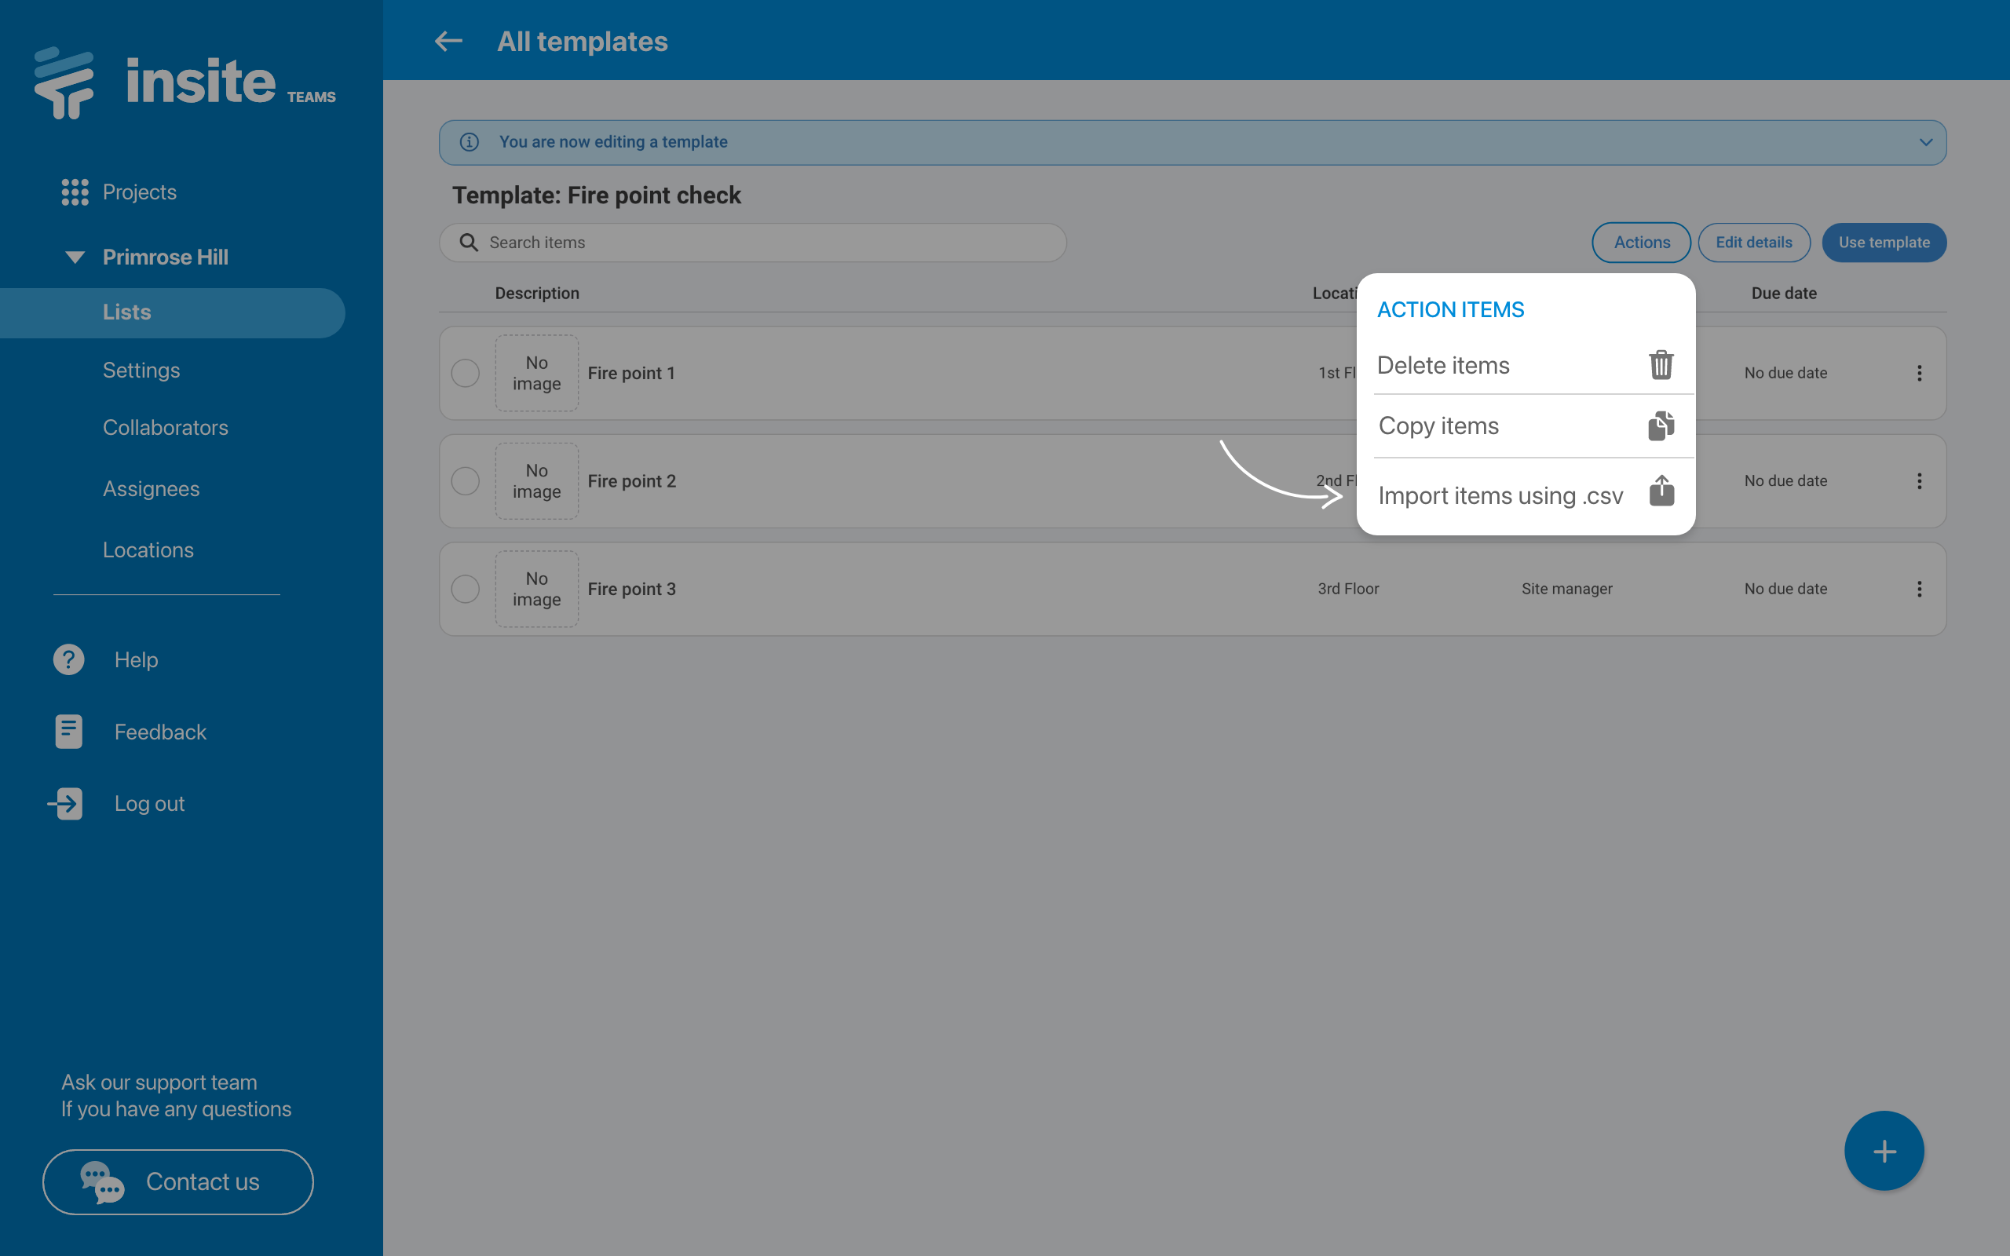Click the Help question mark icon
The height and width of the screenshot is (1256, 2010).
pyautogui.click(x=69, y=659)
